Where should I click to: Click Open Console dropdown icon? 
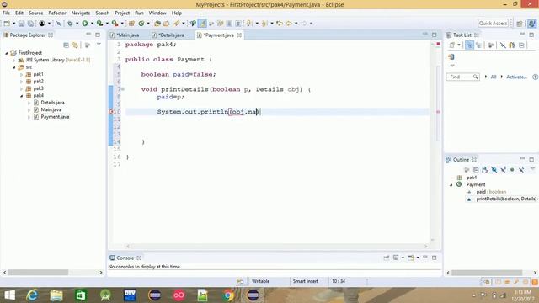point(411,258)
